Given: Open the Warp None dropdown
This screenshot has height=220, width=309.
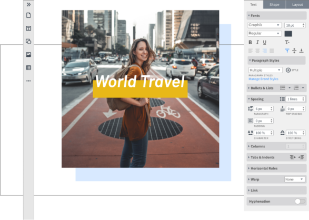Looking at the screenshot, I should tap(295, 179).
